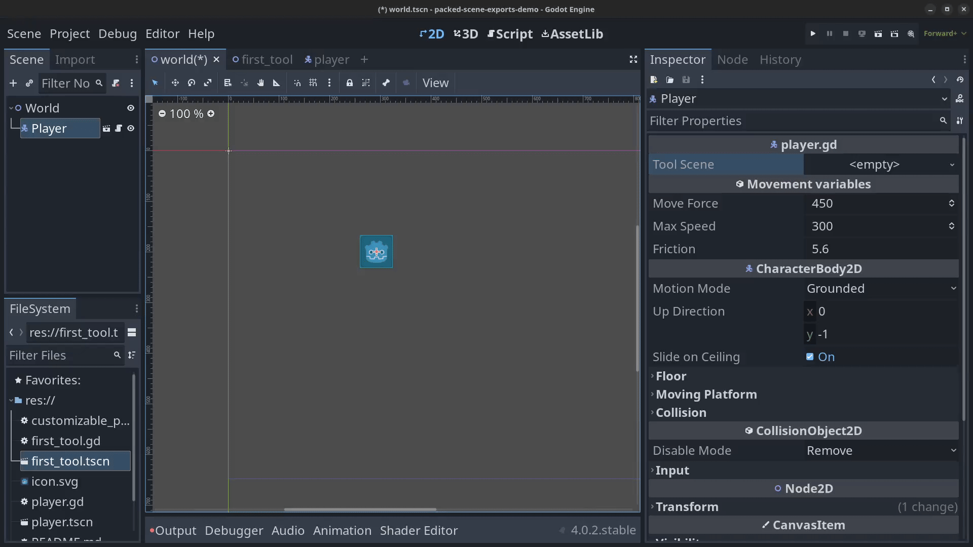Toggle grid snap in the toolbar

point(313,83)
